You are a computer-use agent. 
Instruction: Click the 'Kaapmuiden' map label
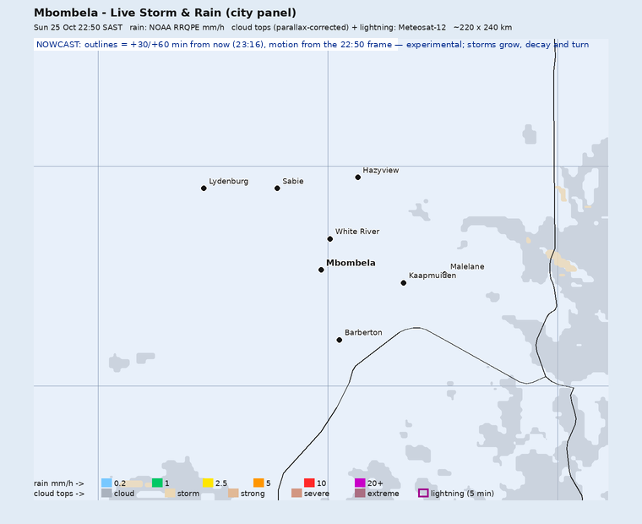coord(433,276)
